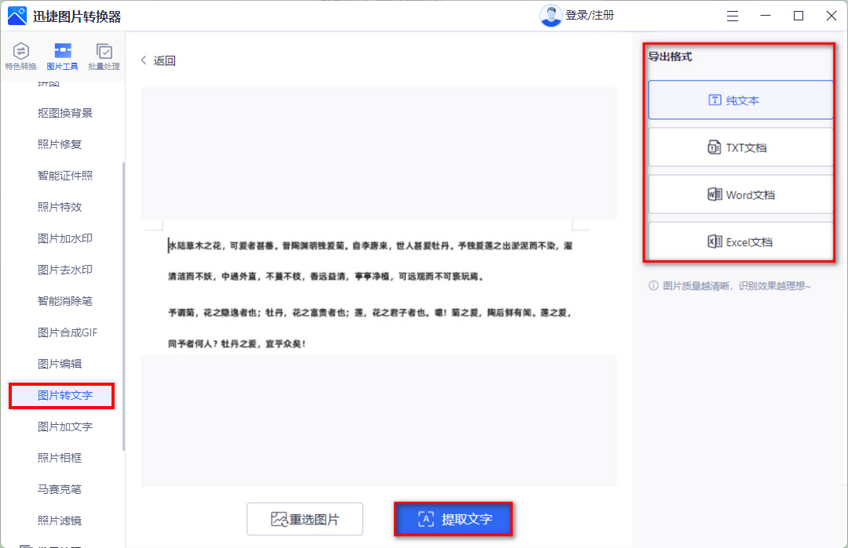Select Word文档 export format
Screen dimensions: 848x548
tap(740, 194)
